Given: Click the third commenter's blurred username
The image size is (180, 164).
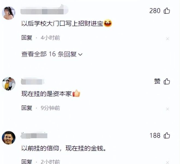Looking at the screenshot, I should tap(34, 136).
